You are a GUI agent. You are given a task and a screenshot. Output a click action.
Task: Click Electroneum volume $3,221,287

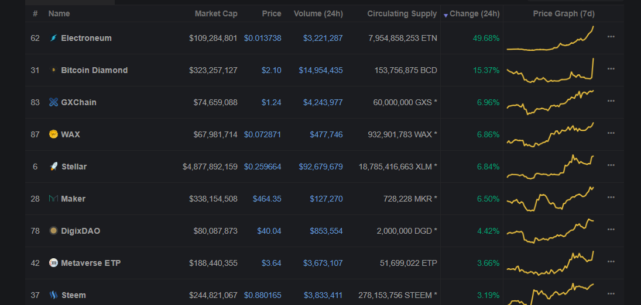(323, 38)
